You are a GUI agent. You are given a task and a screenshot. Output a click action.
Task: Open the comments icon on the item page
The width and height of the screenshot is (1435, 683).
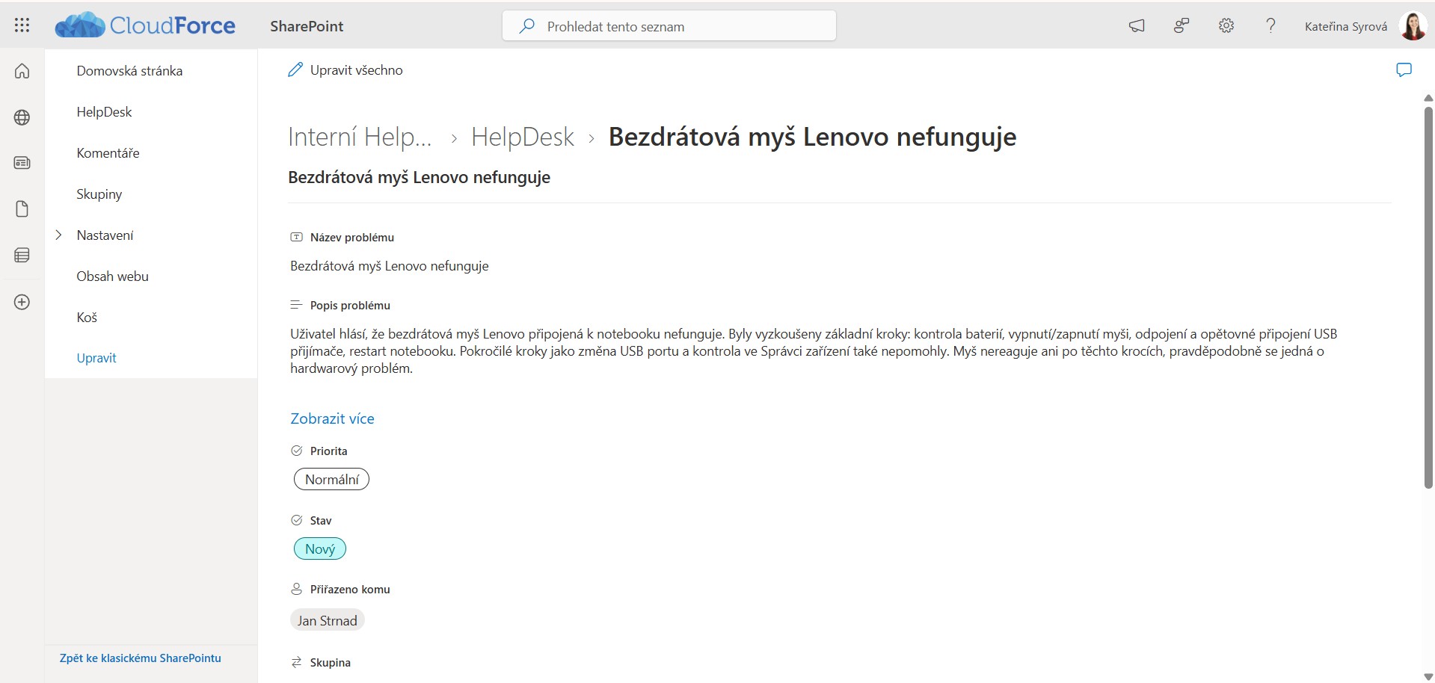click(1404, 69)
